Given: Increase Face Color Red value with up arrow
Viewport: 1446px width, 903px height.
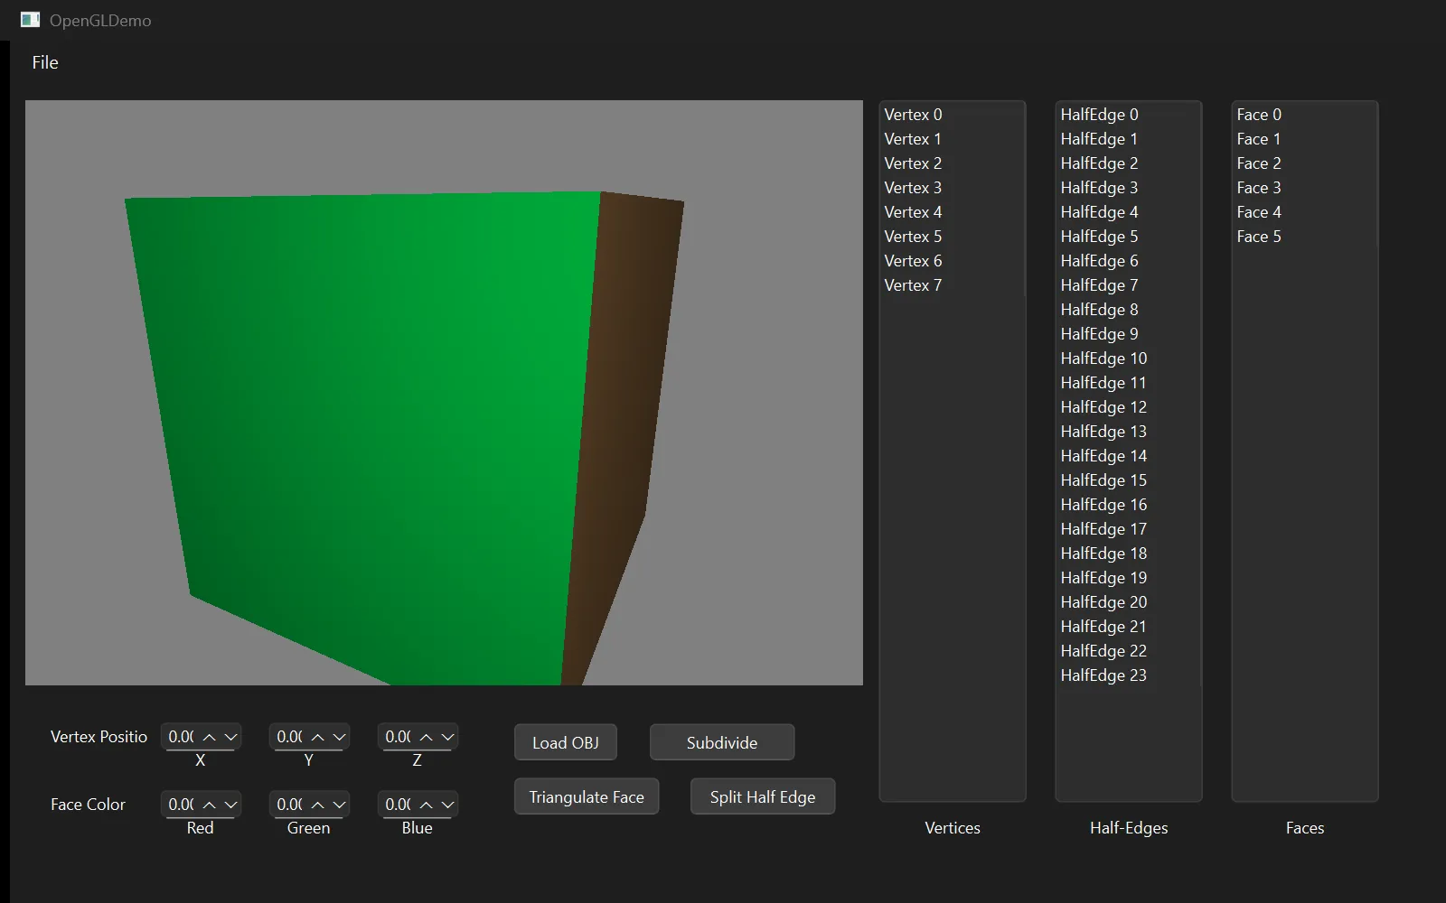Looking at the screenshot, I should click(x=210, y=805).
